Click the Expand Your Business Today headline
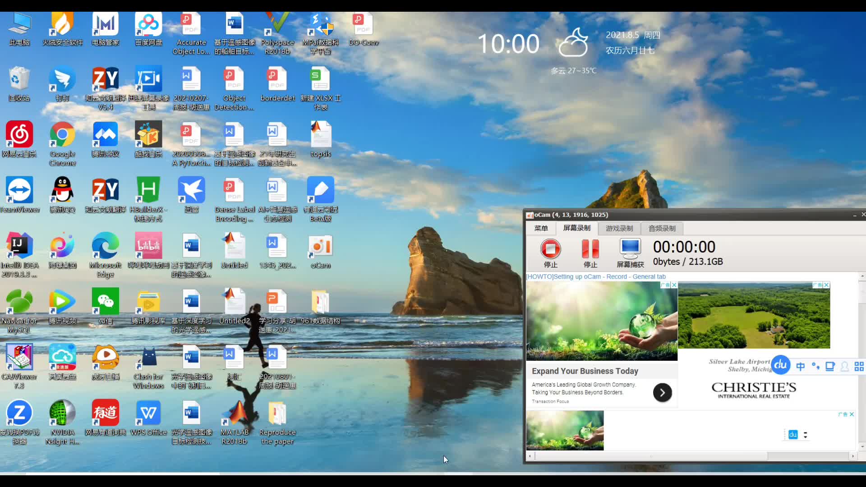The height and width of the screenshot is (487, 866). tap(585, 371)
